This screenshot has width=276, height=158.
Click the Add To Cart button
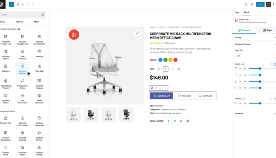(x=162, y=96)
